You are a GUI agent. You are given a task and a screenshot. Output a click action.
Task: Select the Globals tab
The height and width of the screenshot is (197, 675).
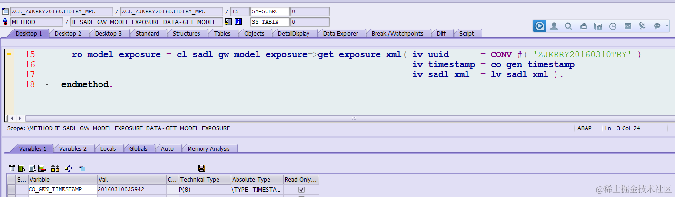[139, 148]
